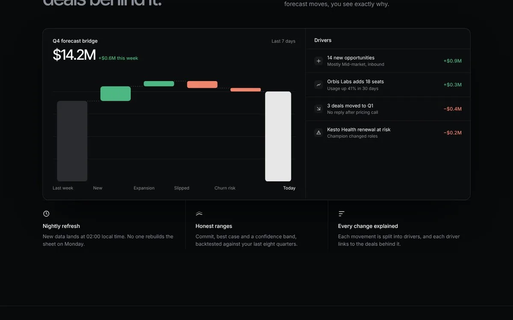513x320 pixels.
Task: Click the Champion changed roles subtitle
Action: pyautogui.click(x=352, y=137)
